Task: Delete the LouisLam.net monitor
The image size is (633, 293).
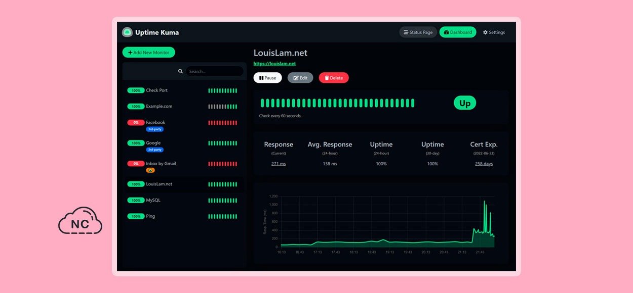Action: (334, 78)
